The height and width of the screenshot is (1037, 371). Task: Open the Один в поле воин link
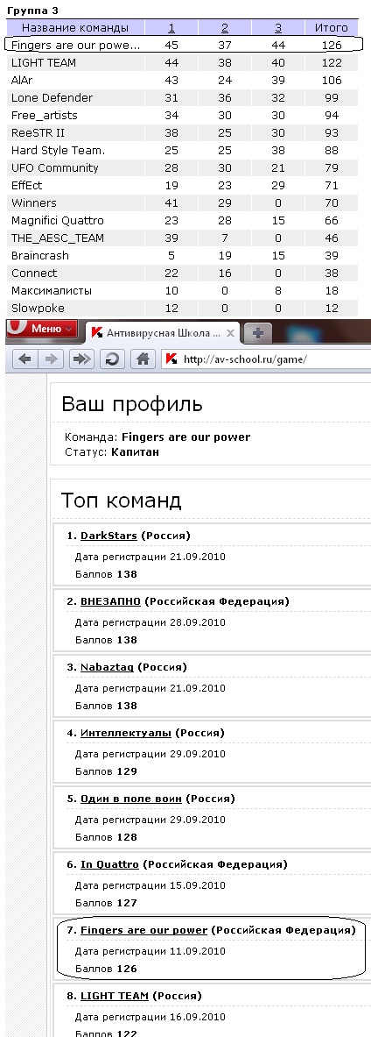click(130, 799)
